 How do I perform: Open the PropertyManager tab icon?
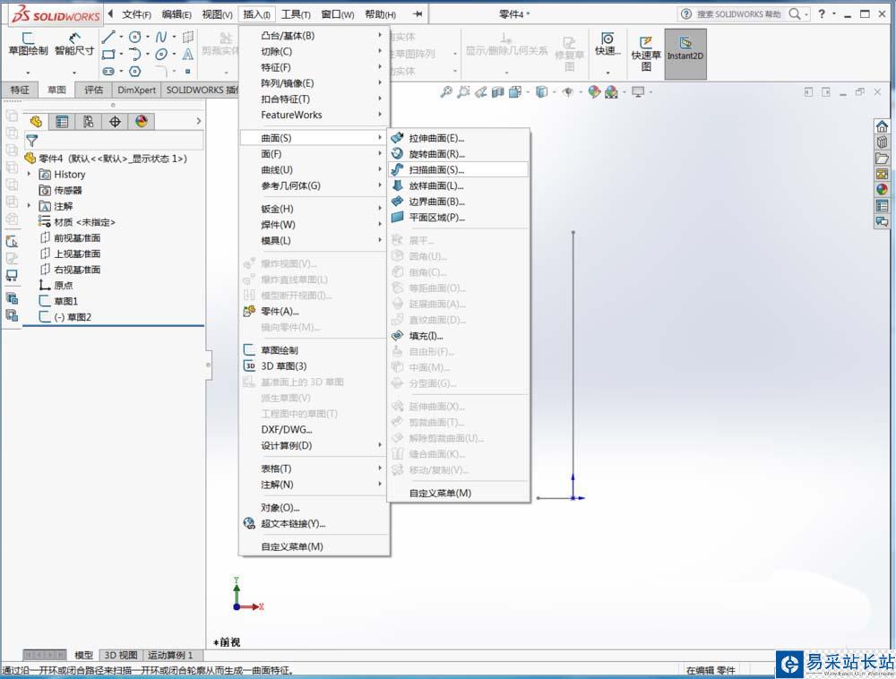[x=62, y=121]
